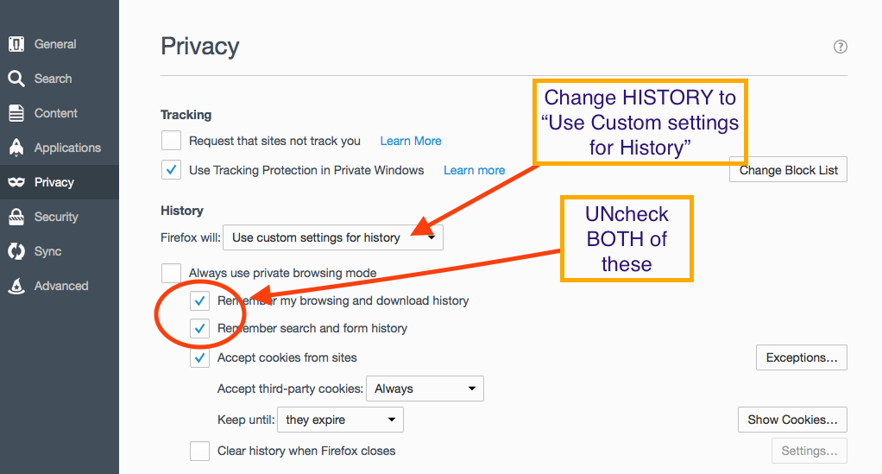The height and width of the screenshot is (474, 882).
Task: Select the Applications rocket icon
Action: tap(16, 148)
